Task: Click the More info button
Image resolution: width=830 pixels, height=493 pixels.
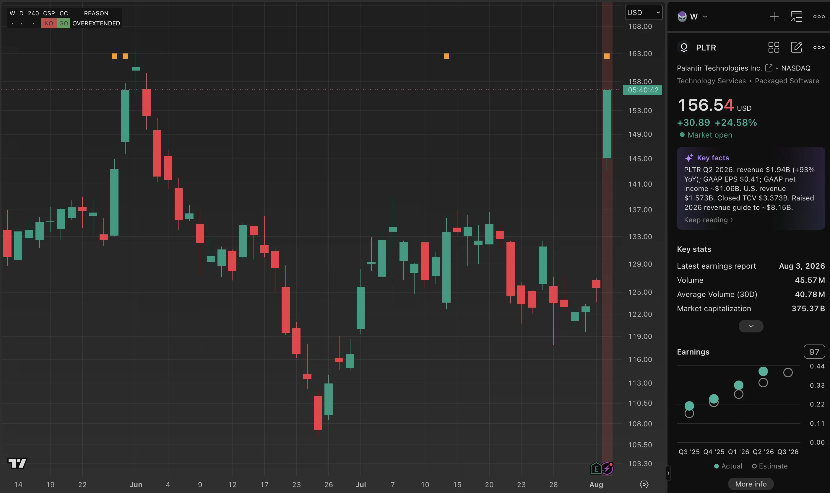Action: pyautogui.click(x=751, y=484)
